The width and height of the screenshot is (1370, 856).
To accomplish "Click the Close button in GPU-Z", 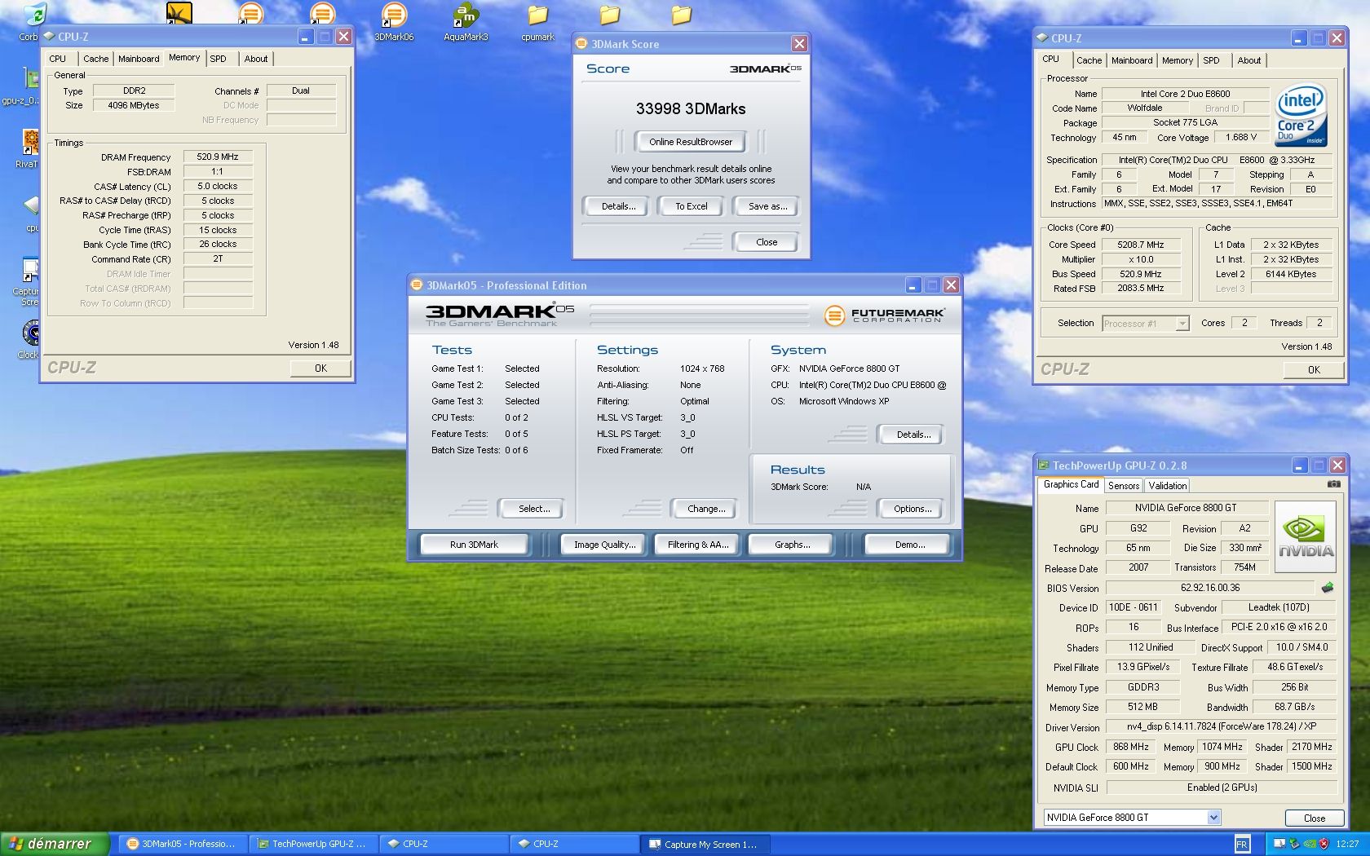I will (1314, 818).
